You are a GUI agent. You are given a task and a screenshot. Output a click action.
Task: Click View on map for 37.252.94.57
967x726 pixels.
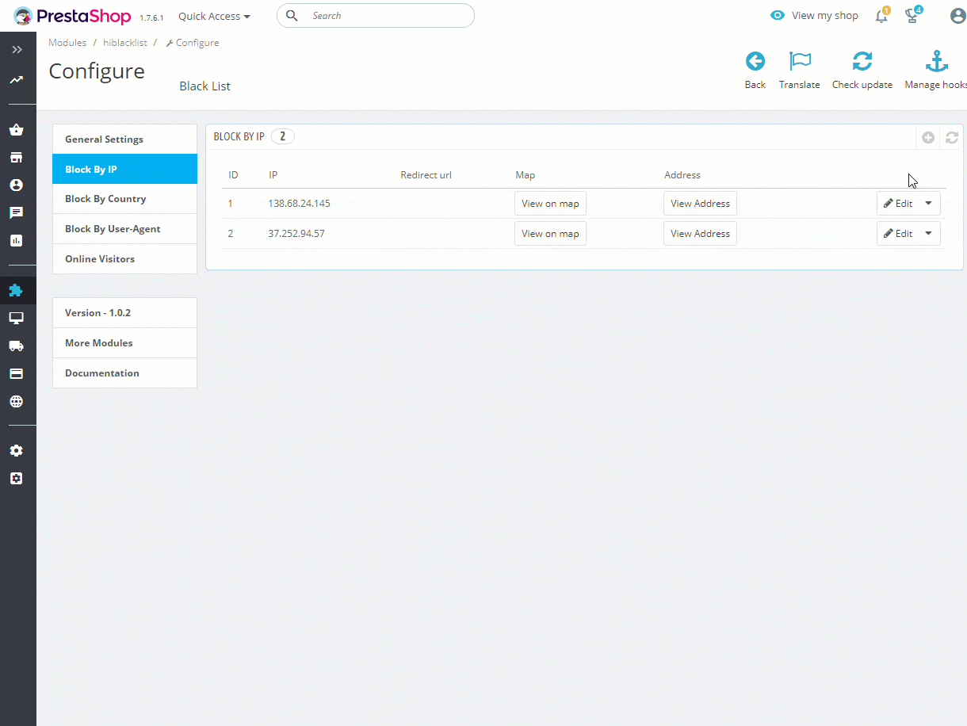[x=550, y=234]
